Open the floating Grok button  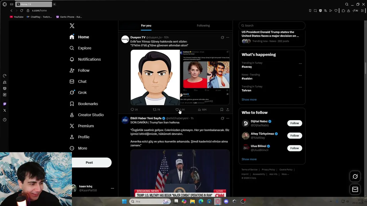coord(355,177)
